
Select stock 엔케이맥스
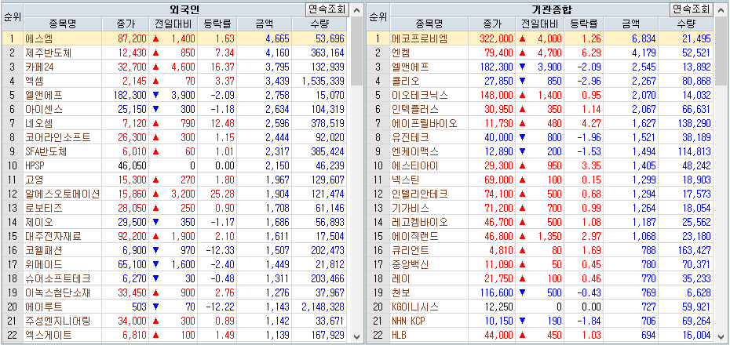point(414,151)
